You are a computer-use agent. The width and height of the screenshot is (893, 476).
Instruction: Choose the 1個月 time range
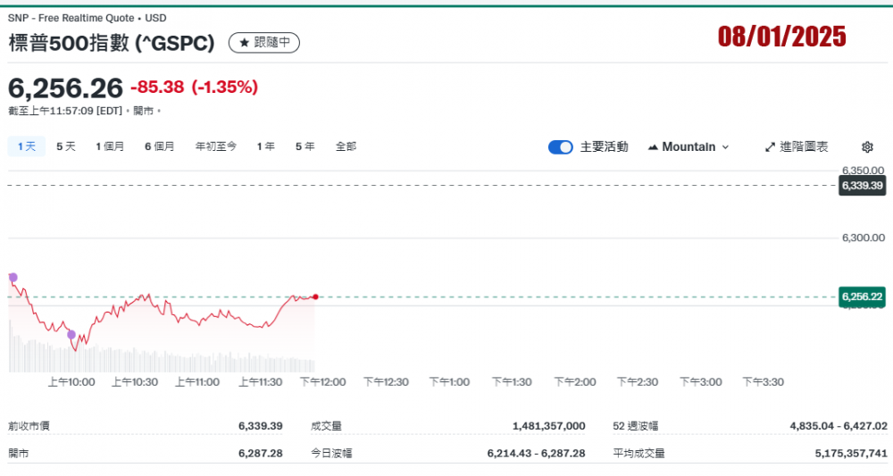110,146
